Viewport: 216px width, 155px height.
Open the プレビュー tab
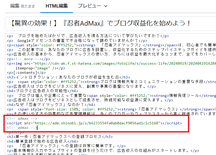click(90, 6)
